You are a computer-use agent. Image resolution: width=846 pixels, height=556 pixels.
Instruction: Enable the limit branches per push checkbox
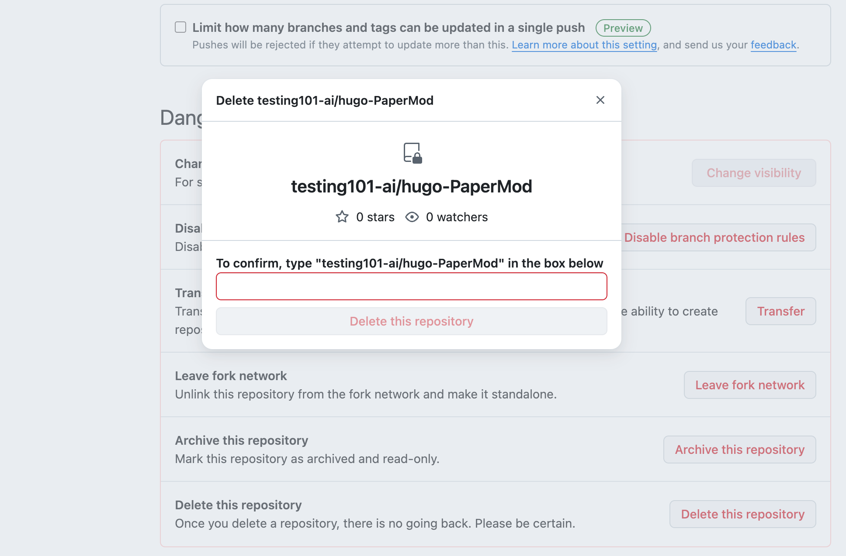180,27
